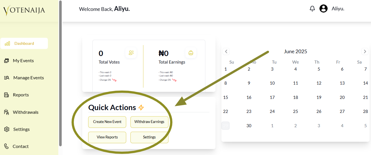Click the Manage Events search icon
This screenshot has width=371, height=155.
7,78
